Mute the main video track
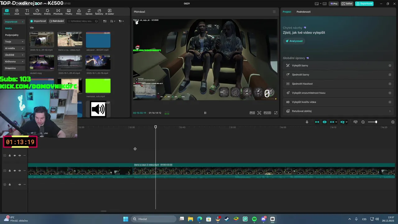 [x=20, y=170]
